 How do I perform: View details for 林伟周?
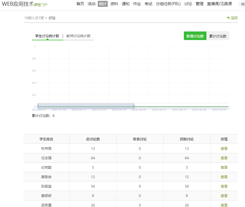(224, 149)
